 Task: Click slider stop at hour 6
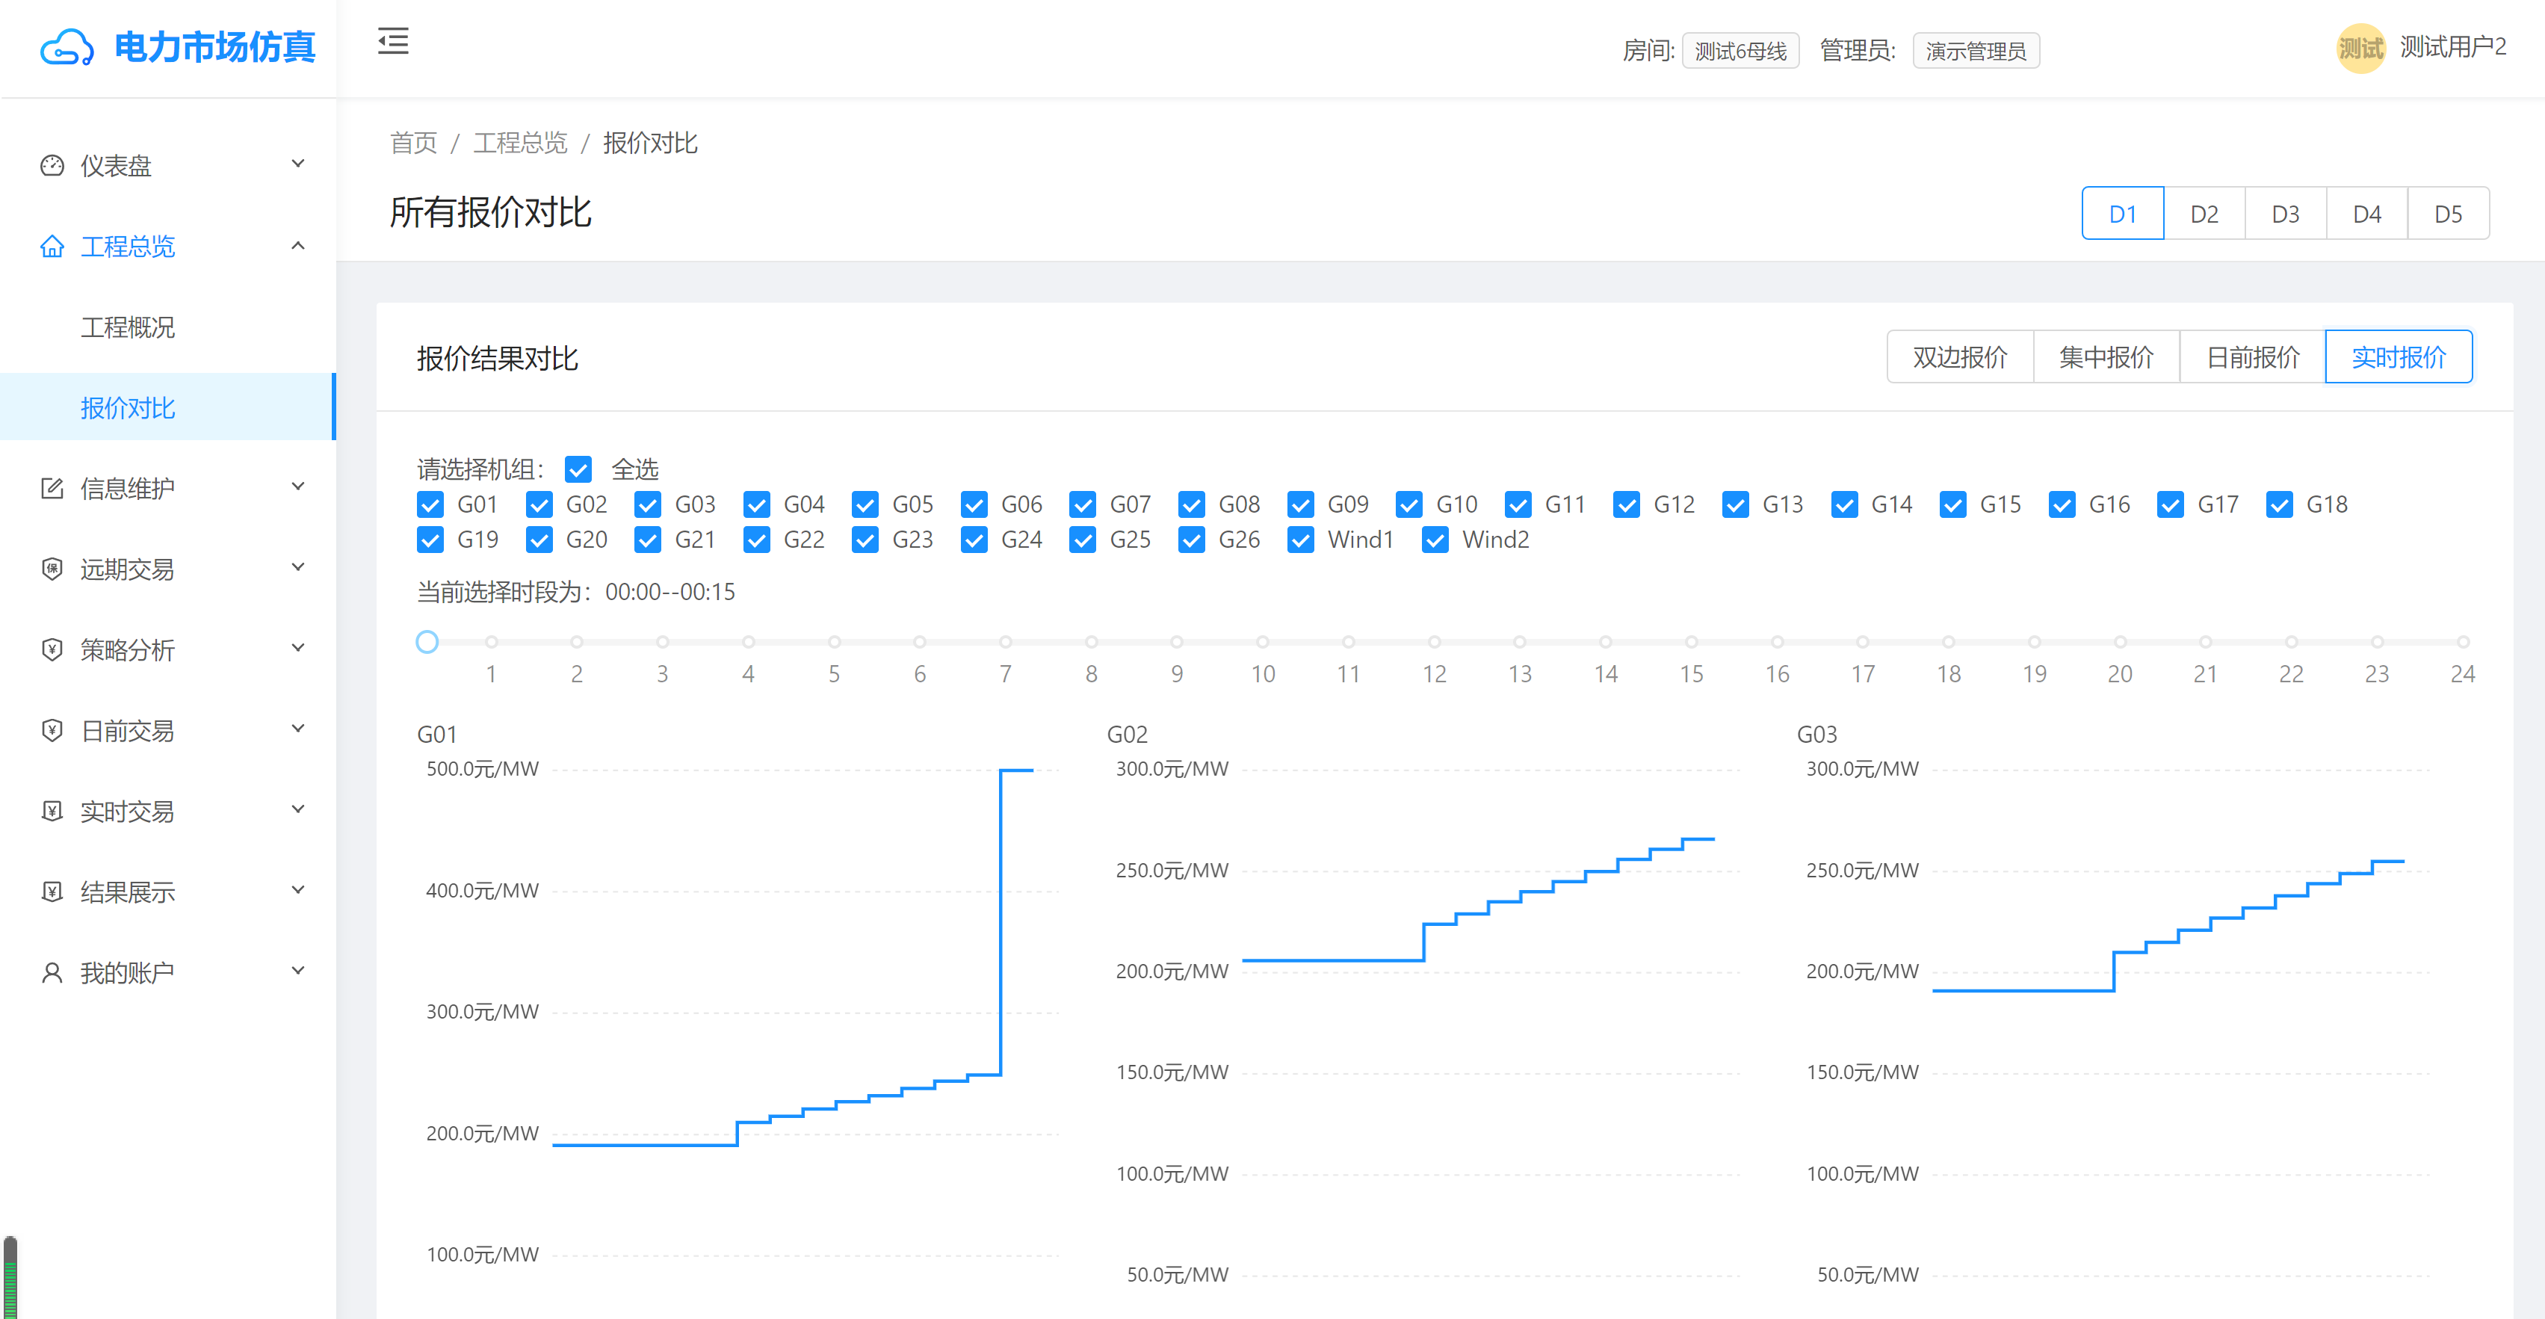[x=920, y=642]
